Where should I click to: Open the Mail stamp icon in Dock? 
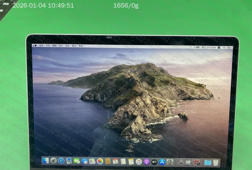point(69,161)
